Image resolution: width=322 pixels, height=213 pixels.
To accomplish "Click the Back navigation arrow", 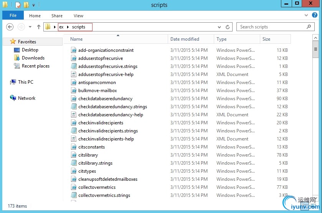I will 10,27.
